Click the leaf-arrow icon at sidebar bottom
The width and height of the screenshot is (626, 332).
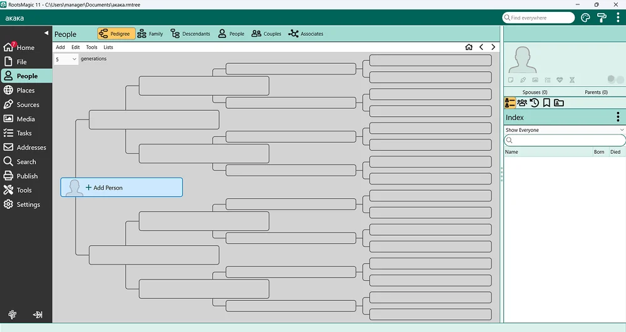point(38,314)
